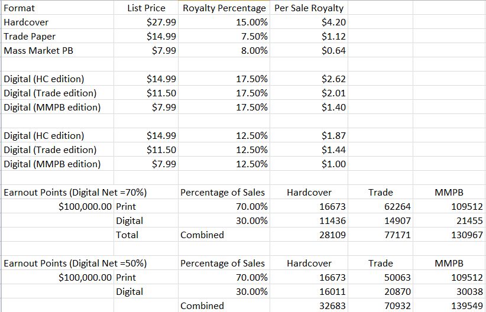This screenshot has height=312, width=486.
Task: Select the 12.50% Digital Trade edition cell
Action: coord(224,149)
